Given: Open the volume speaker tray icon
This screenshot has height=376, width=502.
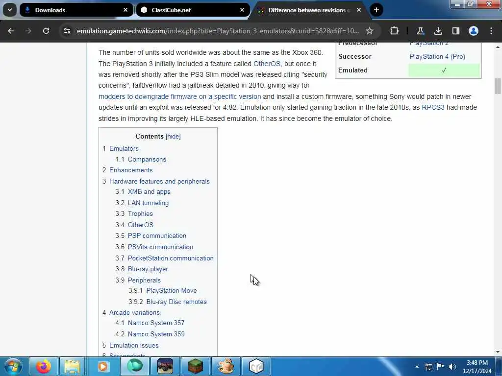Looking at the screenshot, I should pos(452,367).
